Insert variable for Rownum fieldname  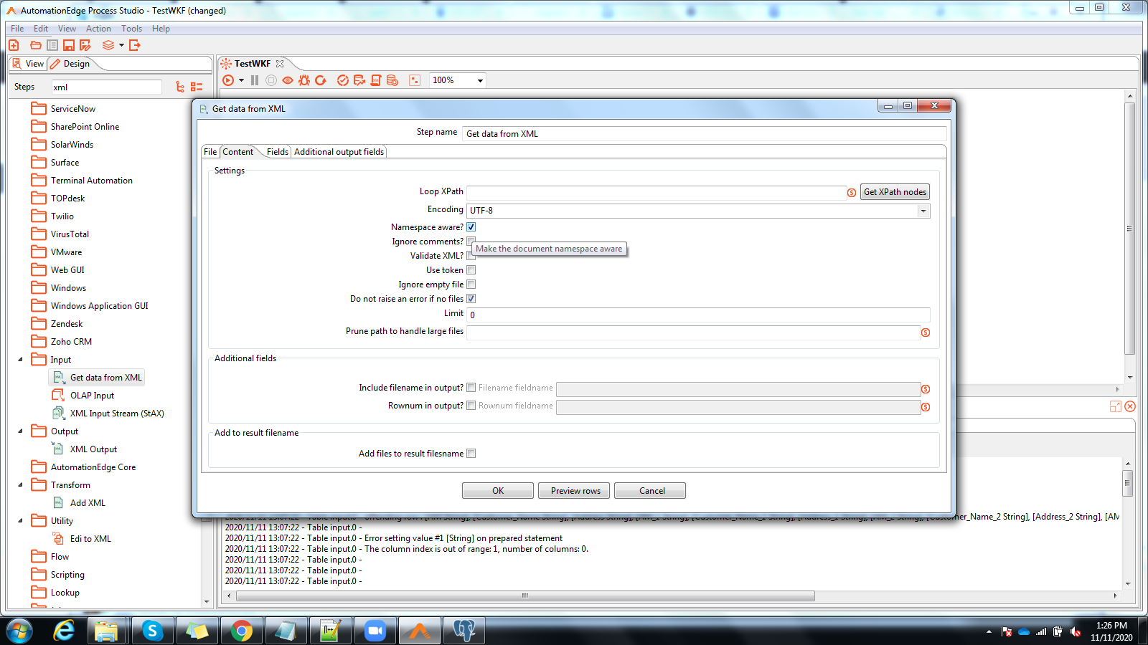(926, 407)
